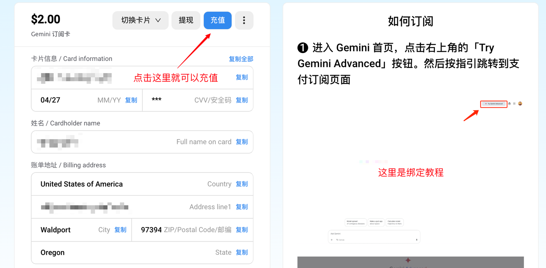Click the Oregon state text
Viewport: 546px width, 268px height.
click(x=52, y=252)
